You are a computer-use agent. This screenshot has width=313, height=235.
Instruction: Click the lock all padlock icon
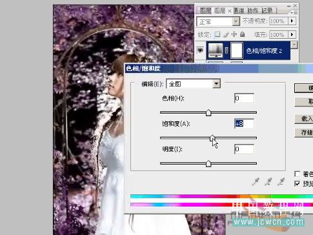(242, 34)
